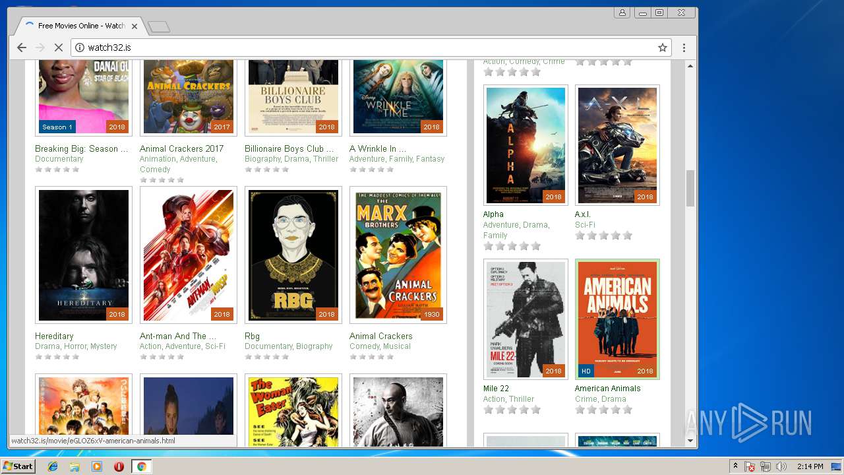844x475 pixels.
Task: Click the Animal Crackers 2017 title link
Action: [x=181, y=149]
